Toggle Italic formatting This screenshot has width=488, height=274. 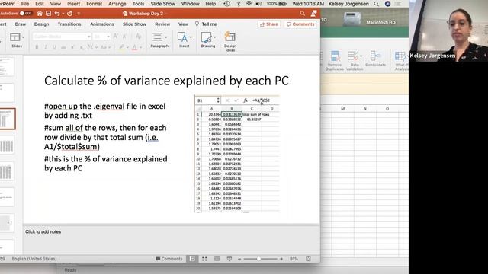(x=46, y=47)
